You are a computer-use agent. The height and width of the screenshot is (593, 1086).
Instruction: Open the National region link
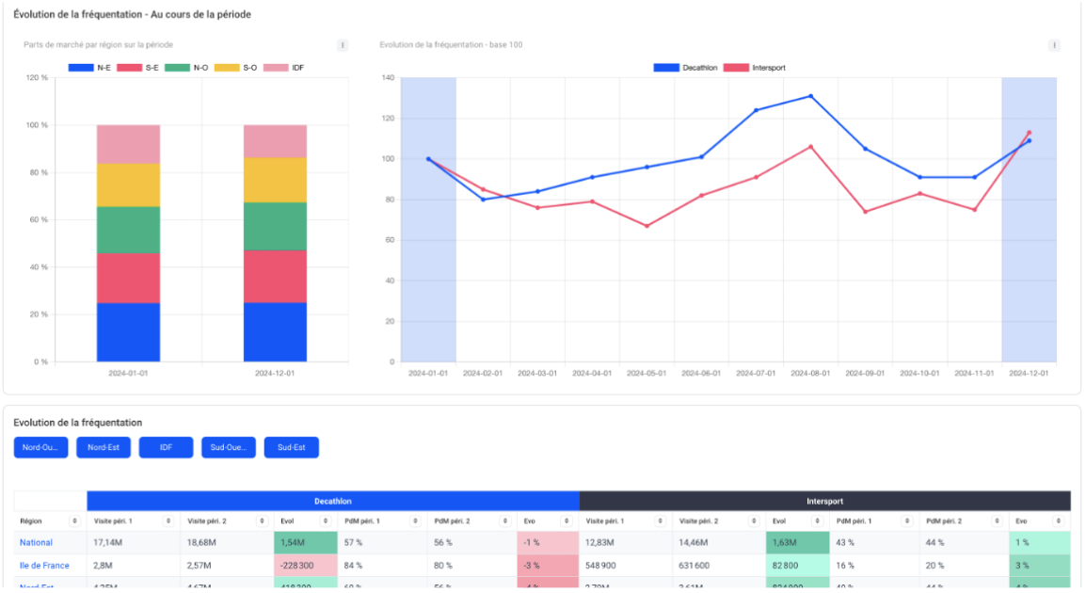pos(36,542)
